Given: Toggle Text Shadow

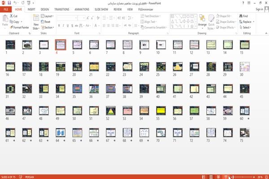Looking at the screenshot, I should point(72,26).
